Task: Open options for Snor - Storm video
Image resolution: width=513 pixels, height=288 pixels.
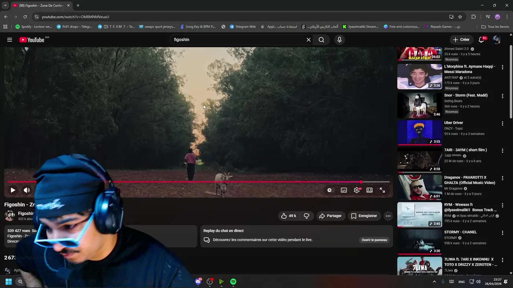Action: coord(503,96)
